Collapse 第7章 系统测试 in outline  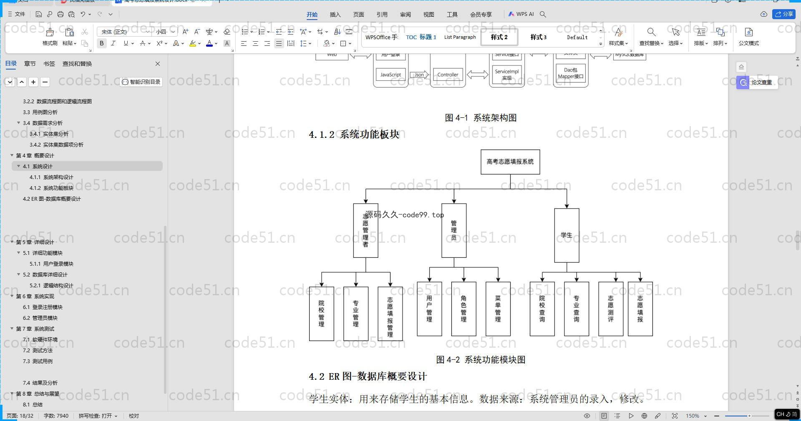pyautogui.click(x=12, y=329)
